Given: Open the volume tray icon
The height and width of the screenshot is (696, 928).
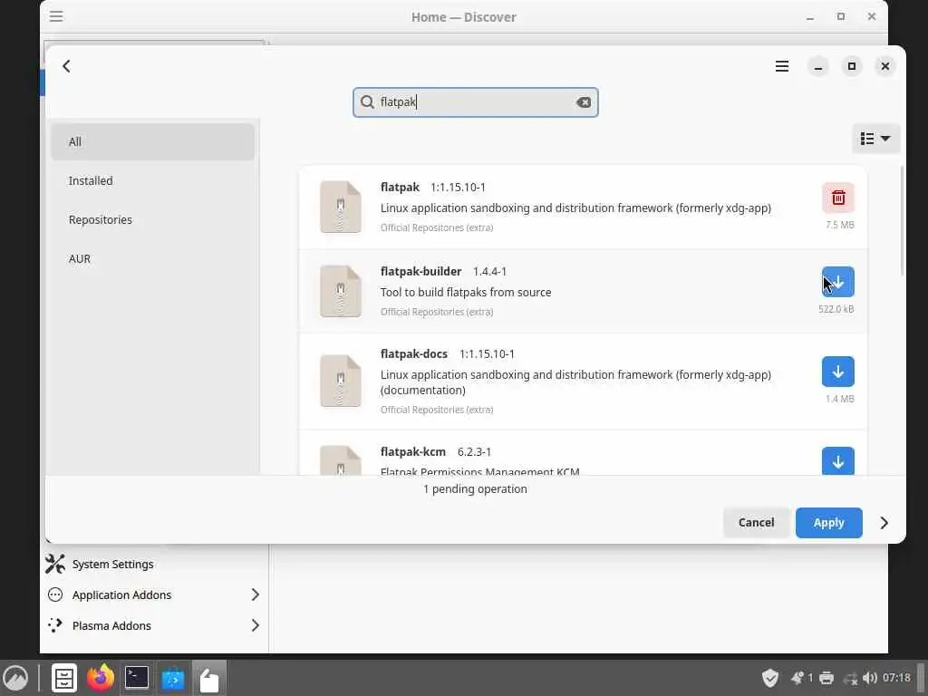Looking at the screenshot, I should (x=869, y=678).
